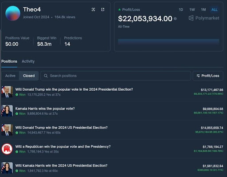Open Will Donald Trump win 2024 US Presidential Election
227x177 pixels.
tap(62, 128)
